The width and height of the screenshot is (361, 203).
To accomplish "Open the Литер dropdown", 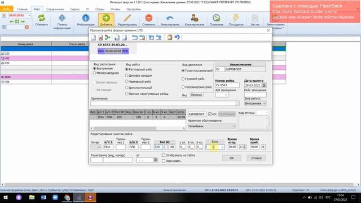I will point(99,147).
